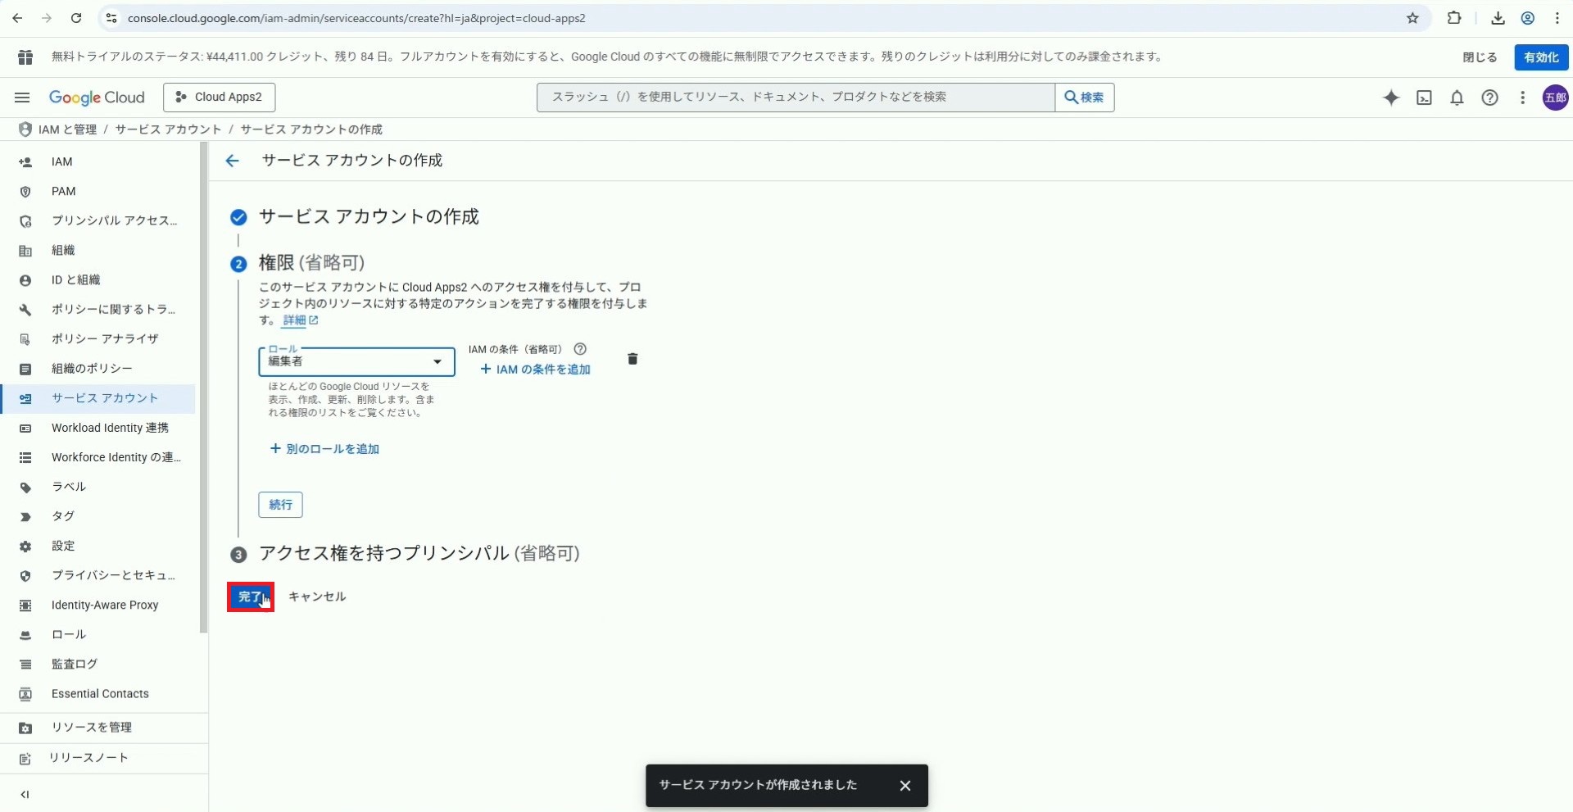Viewport: 1573px width, 812px height.
Task: Open 監査ログ in the sidebar
Action: [74, 664]
